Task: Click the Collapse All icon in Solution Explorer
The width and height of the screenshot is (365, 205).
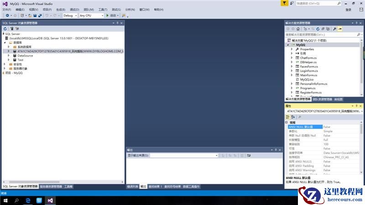Action: point(323,29)
